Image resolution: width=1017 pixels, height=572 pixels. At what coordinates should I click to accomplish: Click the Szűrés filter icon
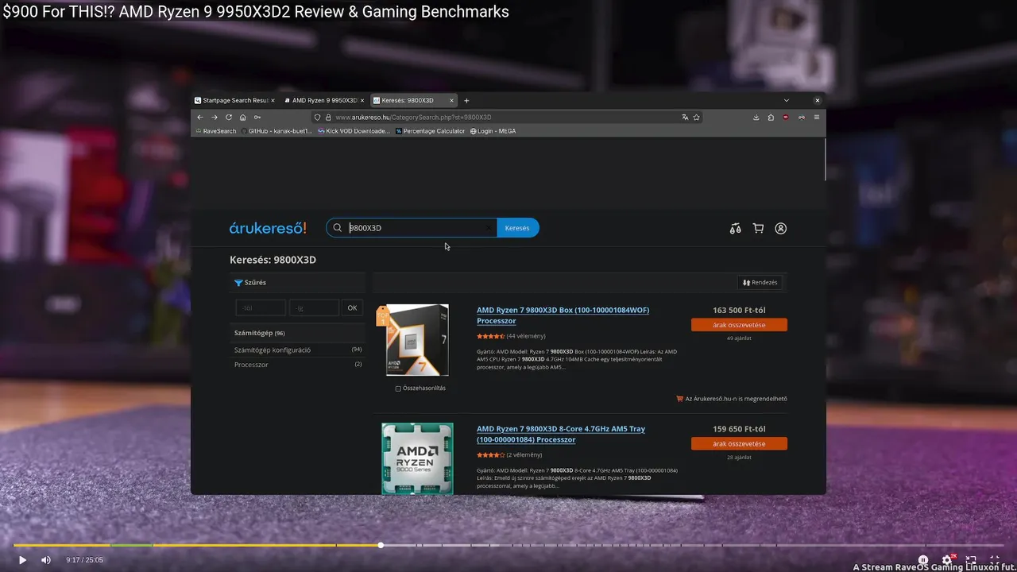[x=238, y=283]
